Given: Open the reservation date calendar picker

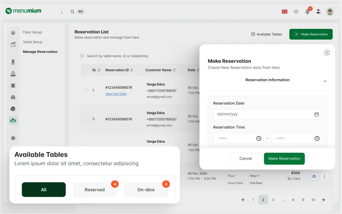Looking at the screenshot, I should tap(316, 115).
